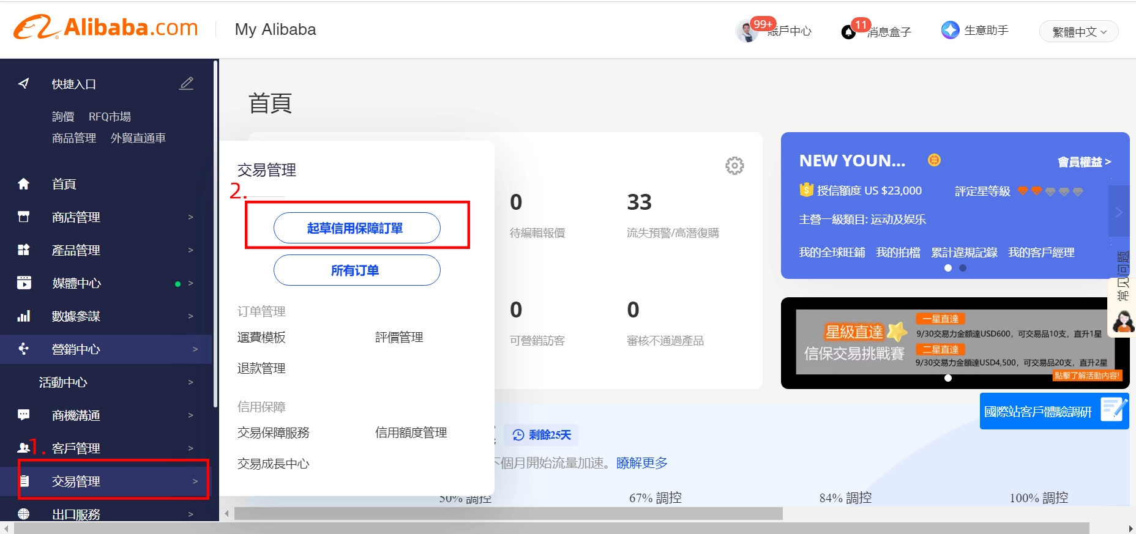Click the customer management people icon

point(24,448)
